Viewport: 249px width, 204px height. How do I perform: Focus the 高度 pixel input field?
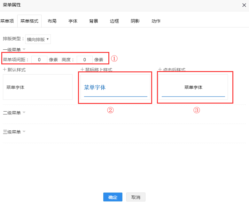85,60
